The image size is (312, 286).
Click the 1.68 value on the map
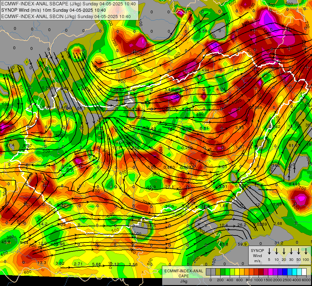point(223,206)
